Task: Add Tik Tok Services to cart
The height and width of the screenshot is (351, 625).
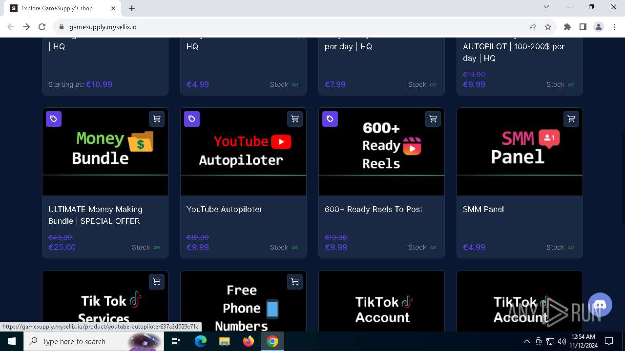Action: click(x=157, y=282)
